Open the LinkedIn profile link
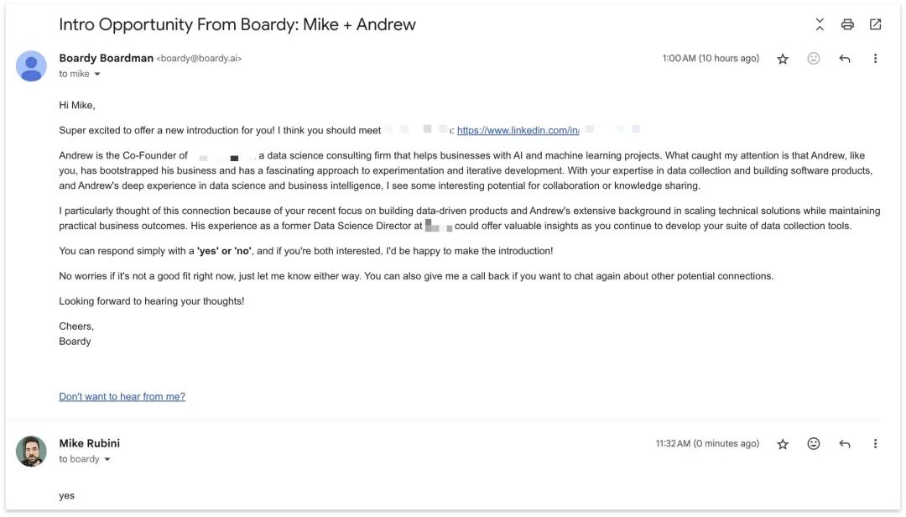 pyautogui.click(x=518, y=130)
